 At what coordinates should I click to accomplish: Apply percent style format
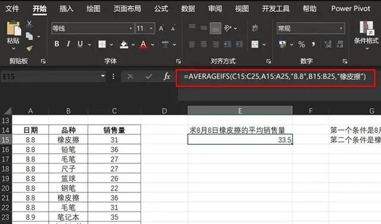coord(302,44)
